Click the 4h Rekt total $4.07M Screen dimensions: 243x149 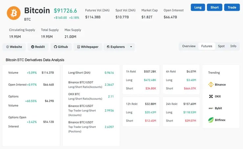(x=191, y=72)
